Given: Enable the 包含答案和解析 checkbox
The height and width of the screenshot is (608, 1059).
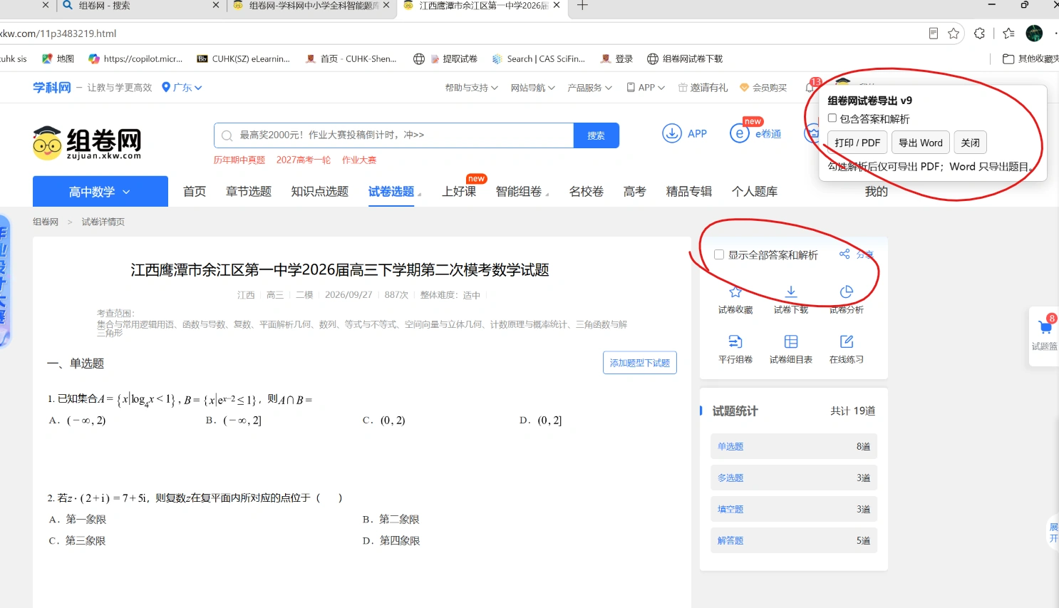Looking at the screenshot, I should point(832,118).
